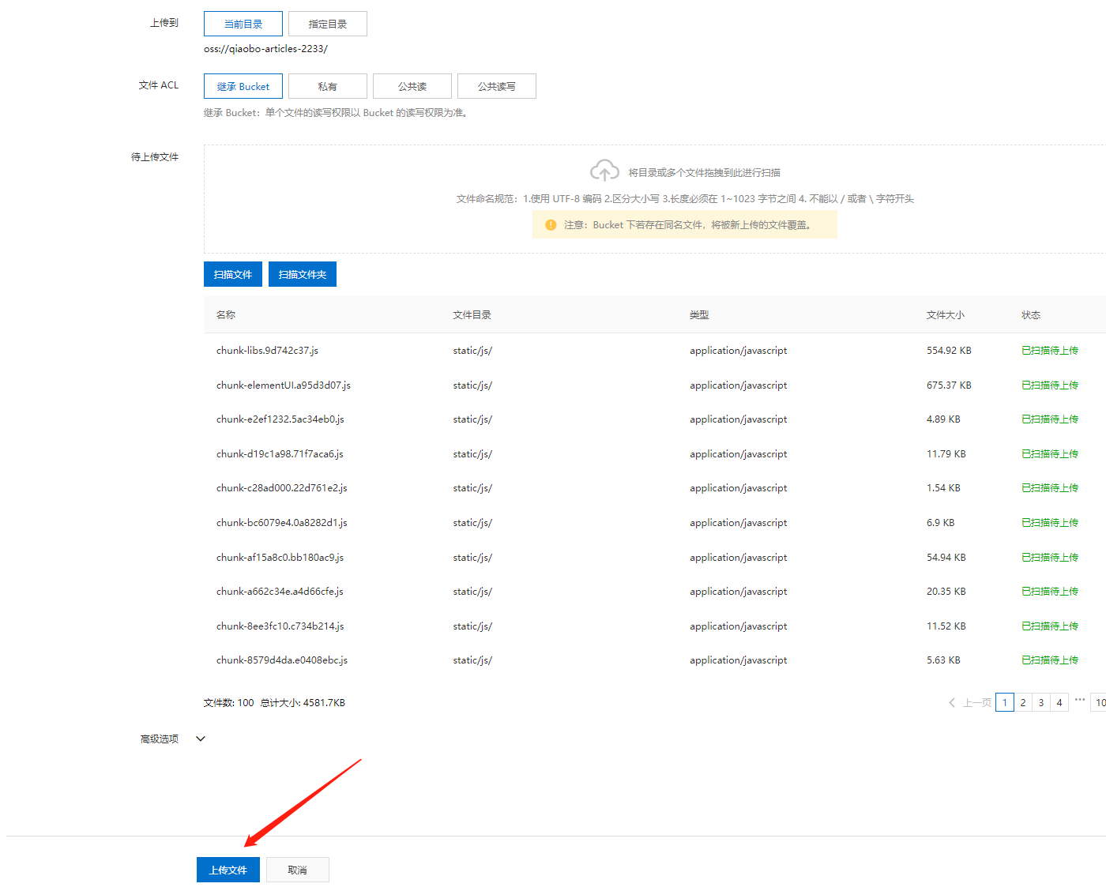Image resolution: width=1106 pixels, height=891 pixels.
Task: Click the previous page arrow icon
Action: 952,702
